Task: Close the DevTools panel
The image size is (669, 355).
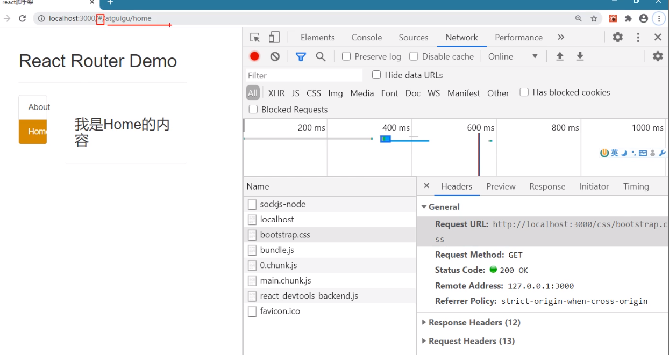Action: (658, 37)
